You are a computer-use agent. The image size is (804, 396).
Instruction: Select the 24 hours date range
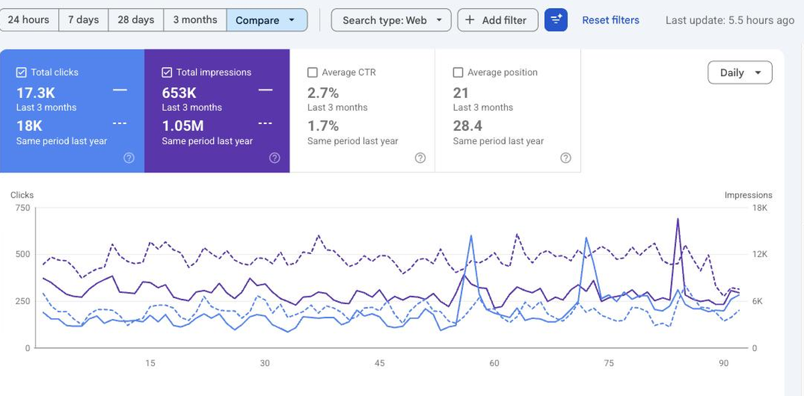tap(29, 20)
